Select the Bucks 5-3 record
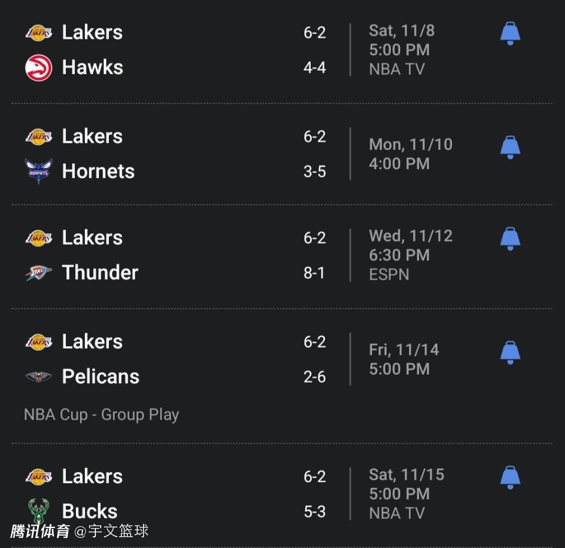 pyautogui.click(x=314, y=512)
